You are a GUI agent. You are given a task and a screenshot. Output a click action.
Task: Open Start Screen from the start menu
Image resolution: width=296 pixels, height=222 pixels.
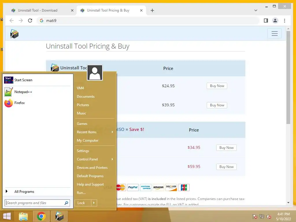click(x=37, y=80)
